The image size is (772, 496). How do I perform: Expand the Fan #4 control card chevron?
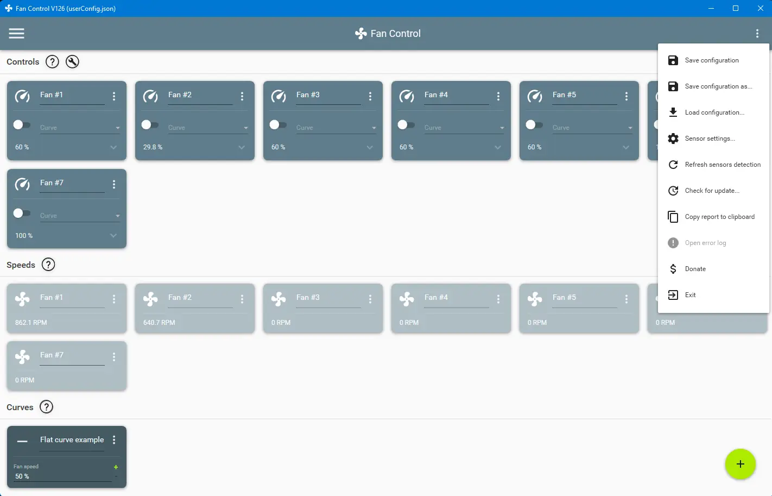(x=498, y=147)
